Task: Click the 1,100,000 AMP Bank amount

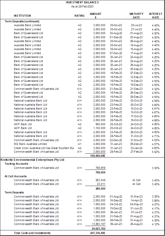Action: [99, 128]
